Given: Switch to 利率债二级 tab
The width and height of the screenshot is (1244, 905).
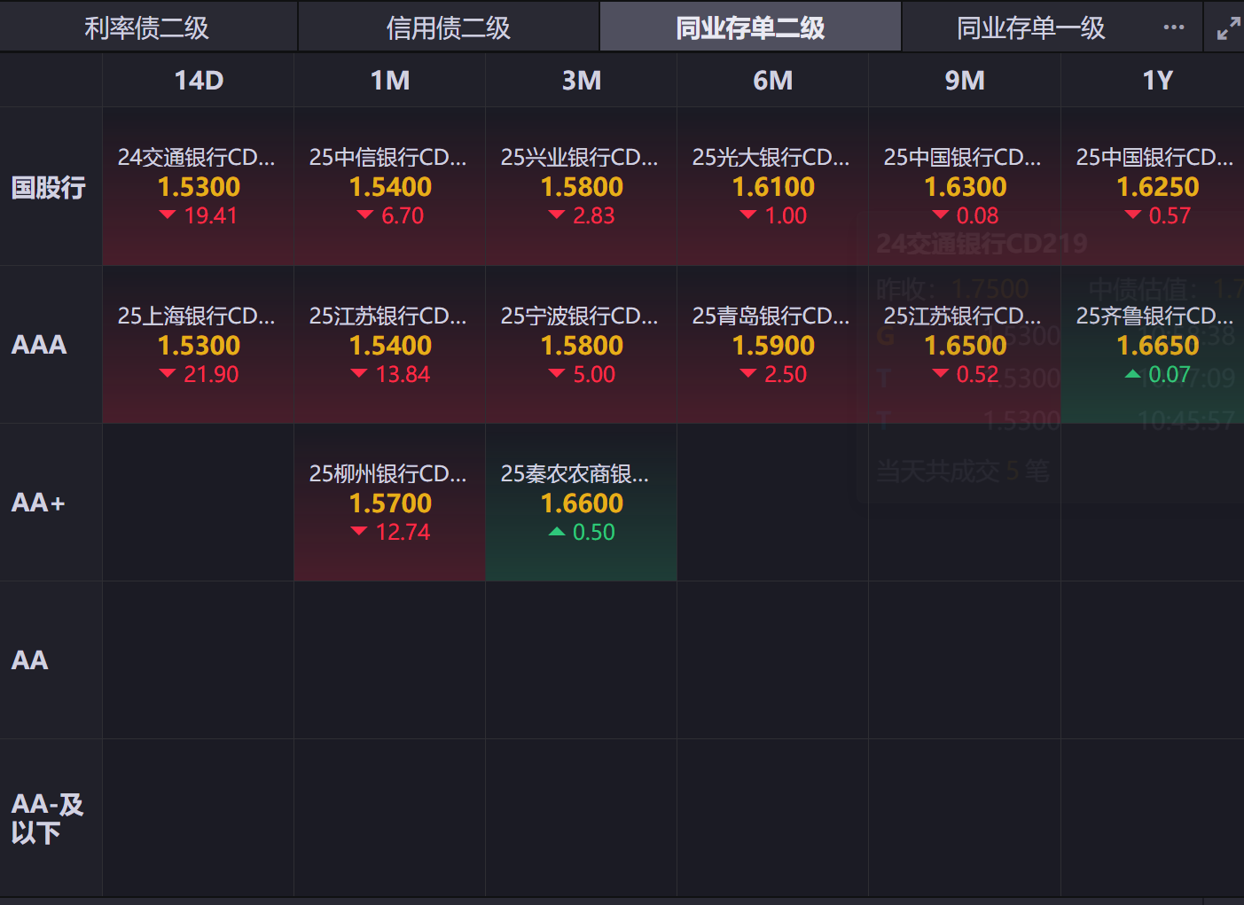Looking at the screenshot, I should [147, 27].
